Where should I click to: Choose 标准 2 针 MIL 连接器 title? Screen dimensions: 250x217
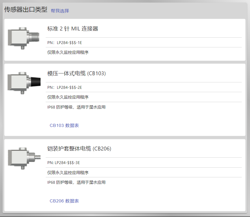click(73, 29)
